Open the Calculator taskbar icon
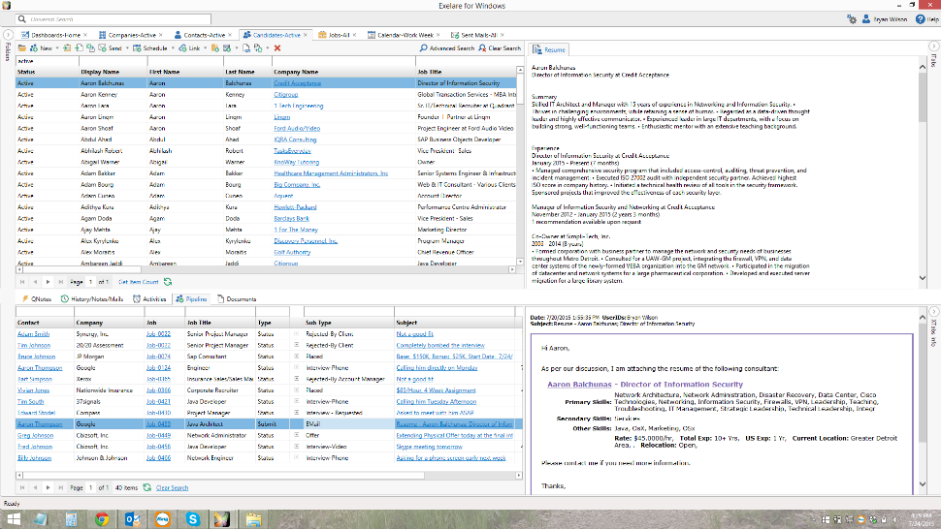 pyautogui.click(x=72, y=518)
